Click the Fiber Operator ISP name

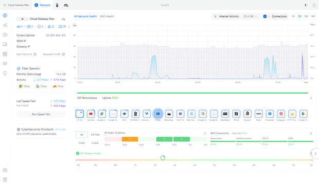point(31,68)
